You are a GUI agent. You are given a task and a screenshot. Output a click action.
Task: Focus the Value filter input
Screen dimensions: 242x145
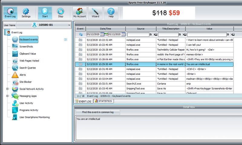point(207,34)
